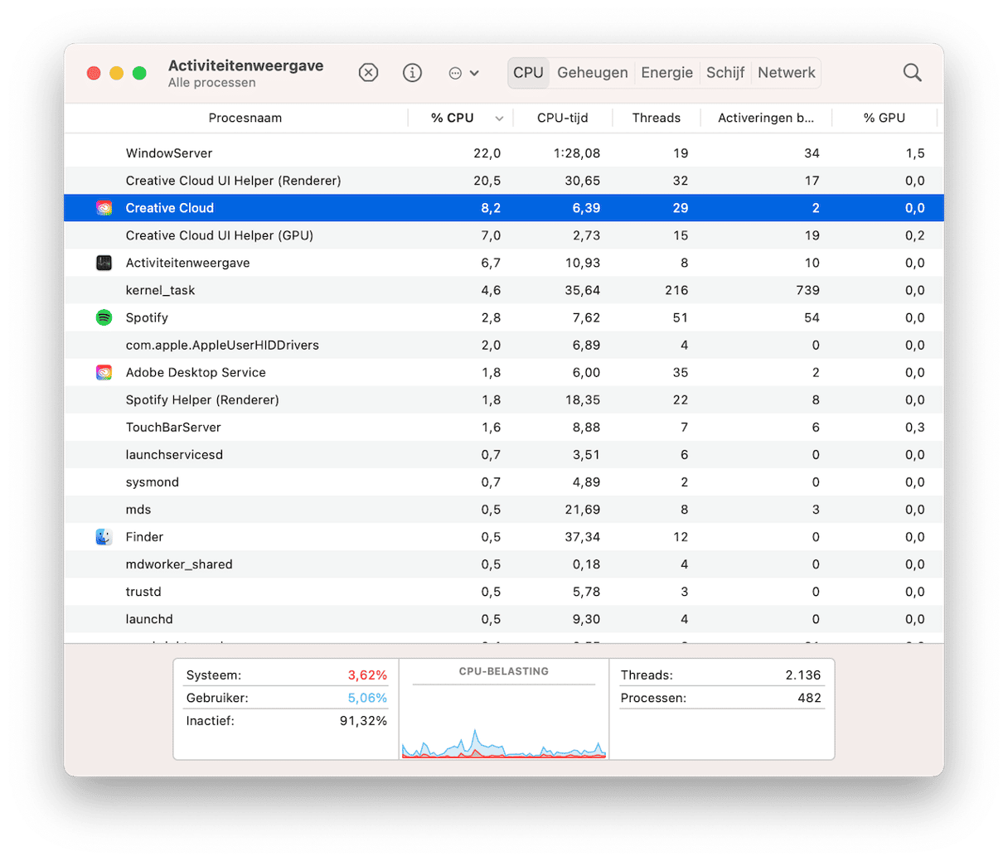Switch to the CPU tab
Screen dimensions: 1008x861
528,73
